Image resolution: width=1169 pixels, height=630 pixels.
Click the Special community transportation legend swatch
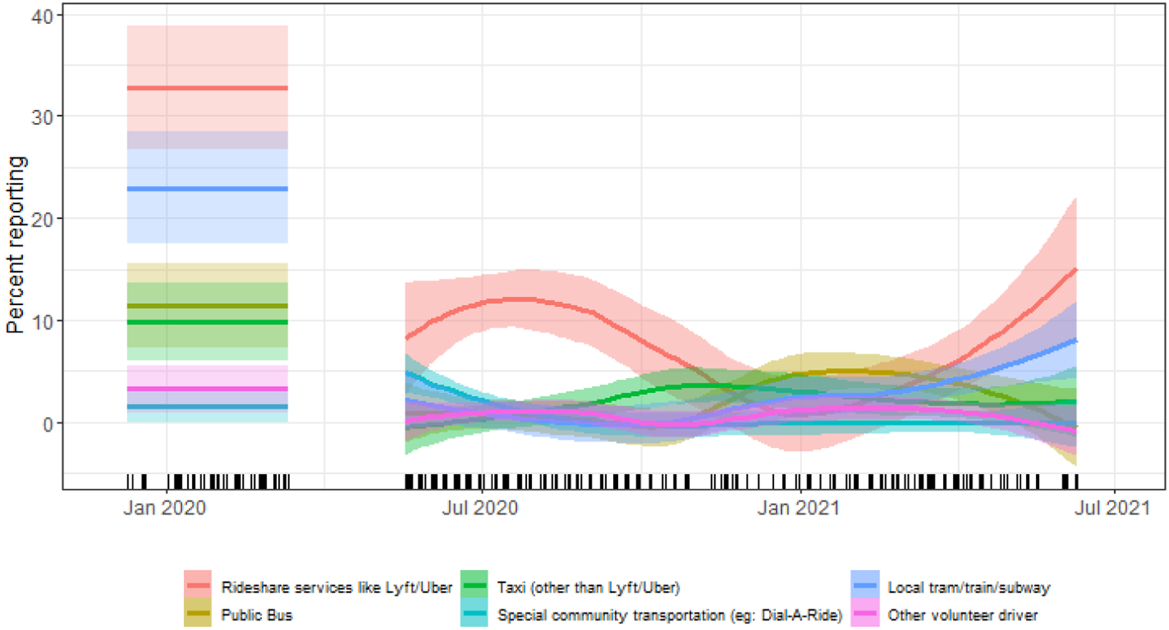pos(474,614)
